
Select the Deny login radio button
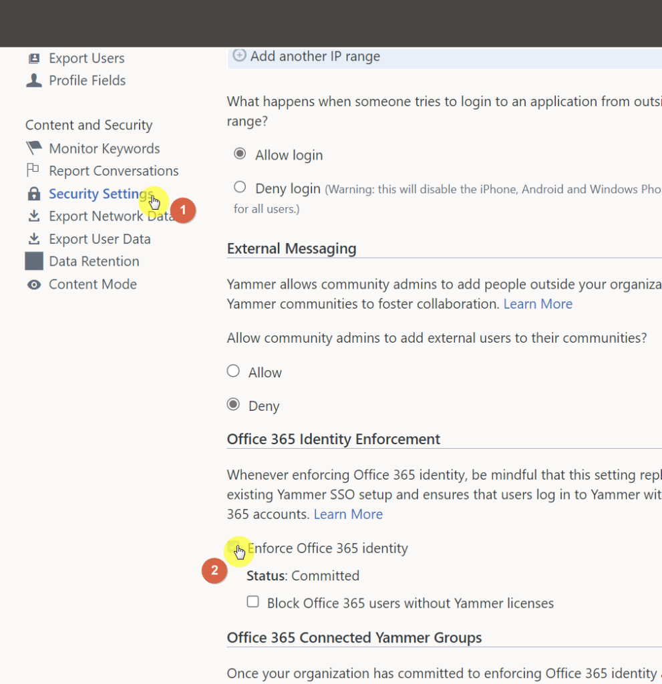click(240, 187)
